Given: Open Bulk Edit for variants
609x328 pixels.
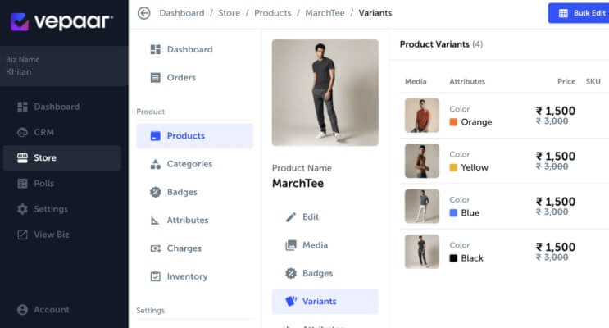Looking at the screenshot, I should [579, 13].
